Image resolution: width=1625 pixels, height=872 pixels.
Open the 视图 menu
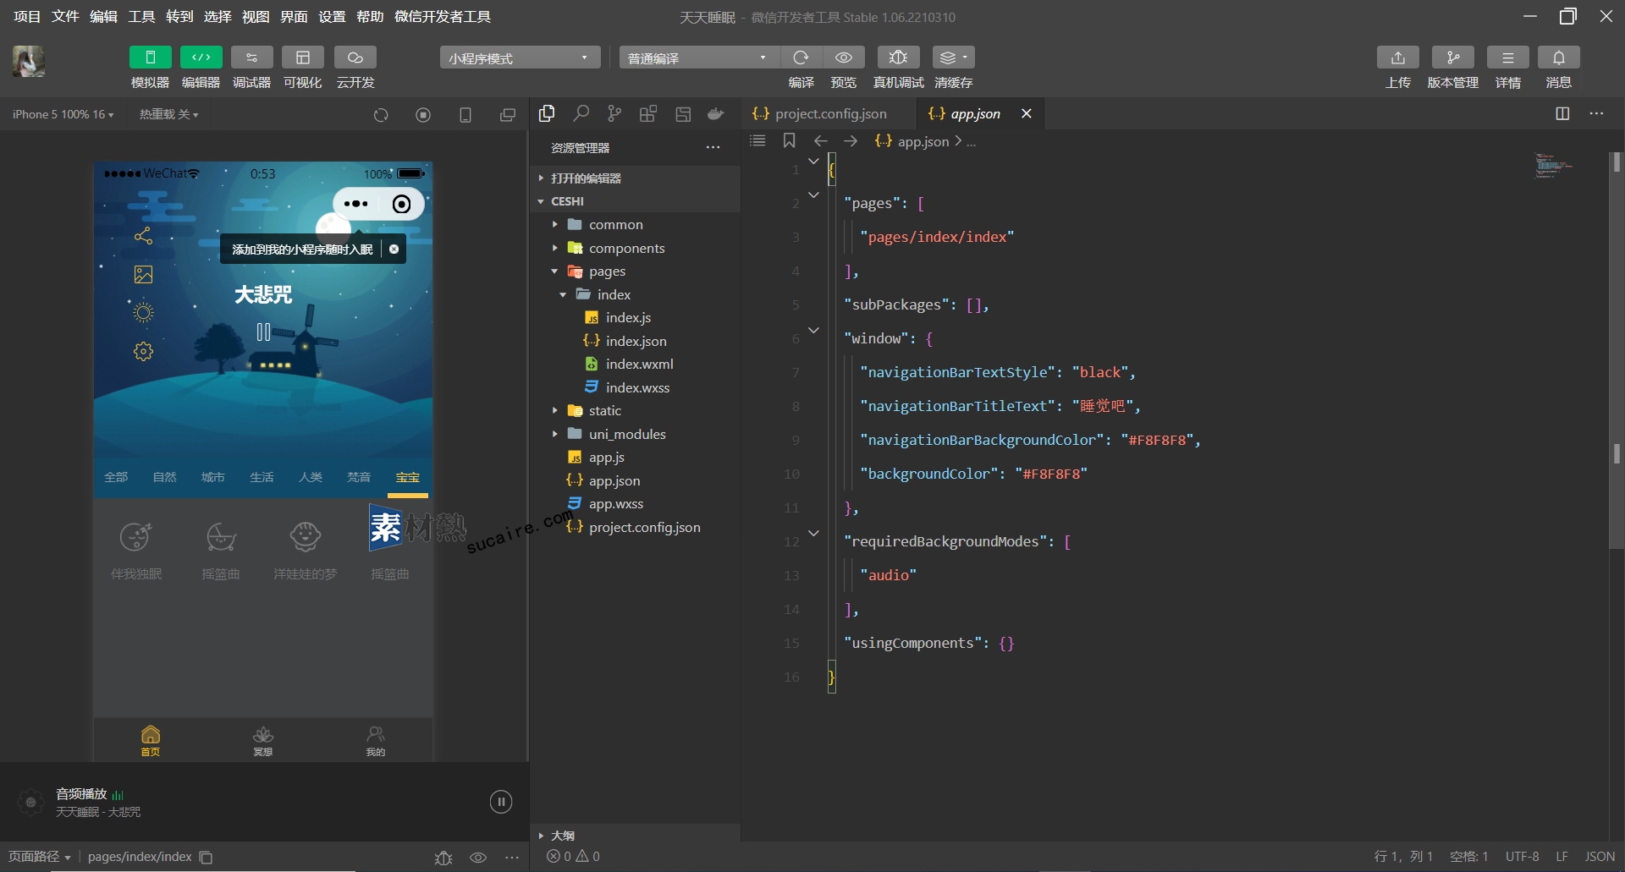click(x=256, y=17)
